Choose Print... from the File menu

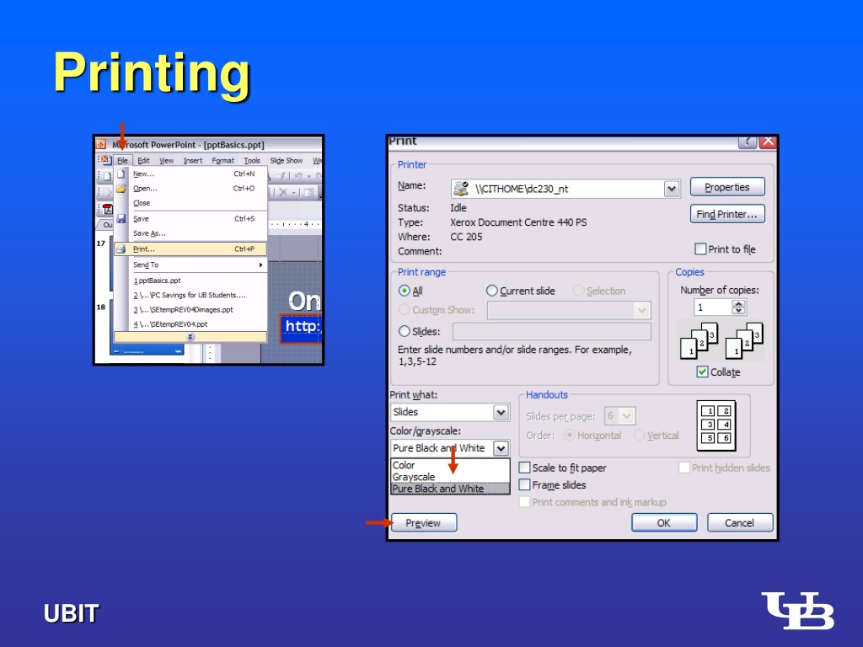tap(190, 249)
